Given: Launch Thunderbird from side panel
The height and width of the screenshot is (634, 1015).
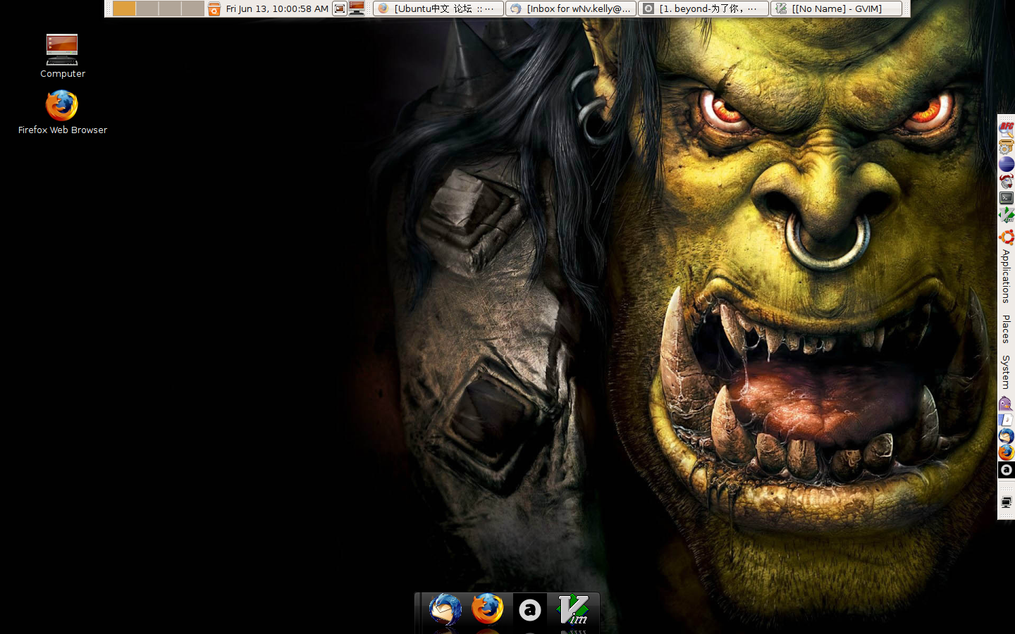Looking at the screenshot, I should tap(1007, 436).
